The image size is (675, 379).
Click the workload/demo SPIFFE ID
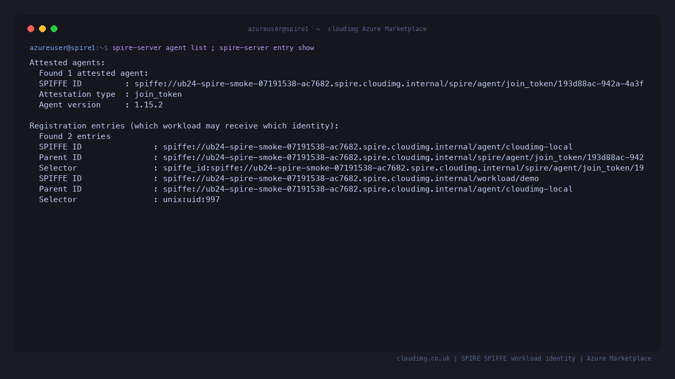pyautogui.click(x=351, y=178)
